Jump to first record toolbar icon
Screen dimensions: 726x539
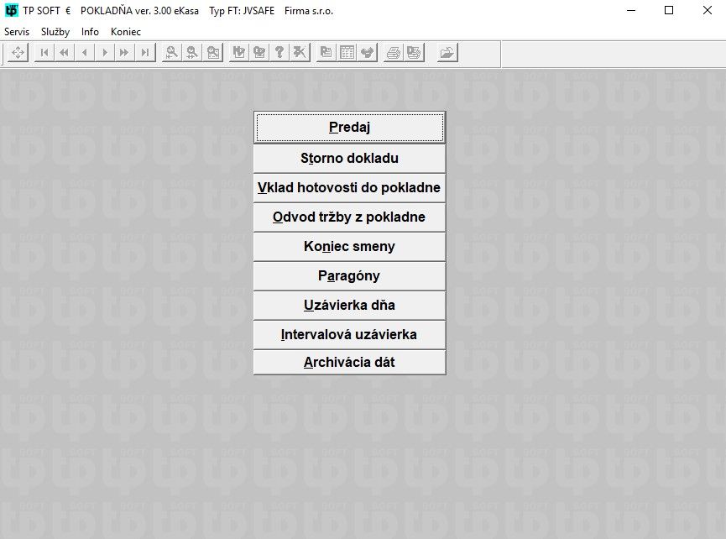tap(44, 52)
